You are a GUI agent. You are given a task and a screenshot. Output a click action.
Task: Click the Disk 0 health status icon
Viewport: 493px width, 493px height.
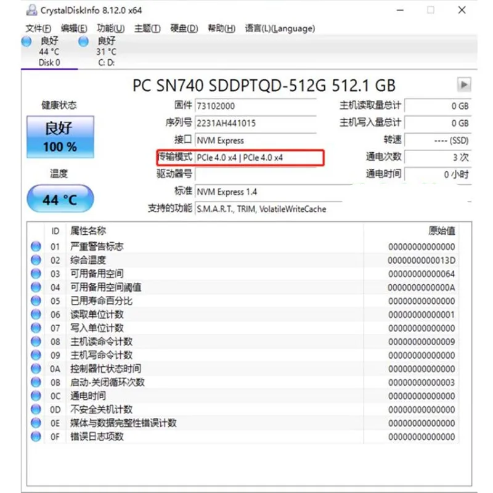click(x=25, y=41)
